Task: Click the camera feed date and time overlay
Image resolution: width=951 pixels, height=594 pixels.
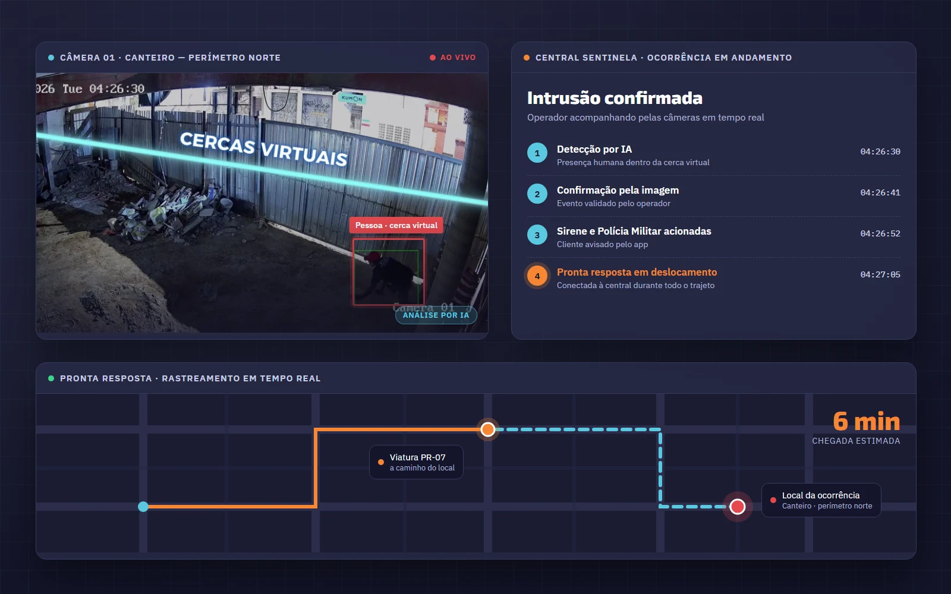Action: pyautogui.click(x=90, y=89)
